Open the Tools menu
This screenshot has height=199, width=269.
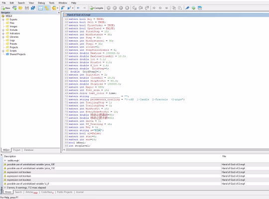52,3
